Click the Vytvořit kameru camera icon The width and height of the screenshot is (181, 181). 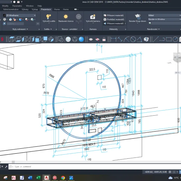coord(93,17)
